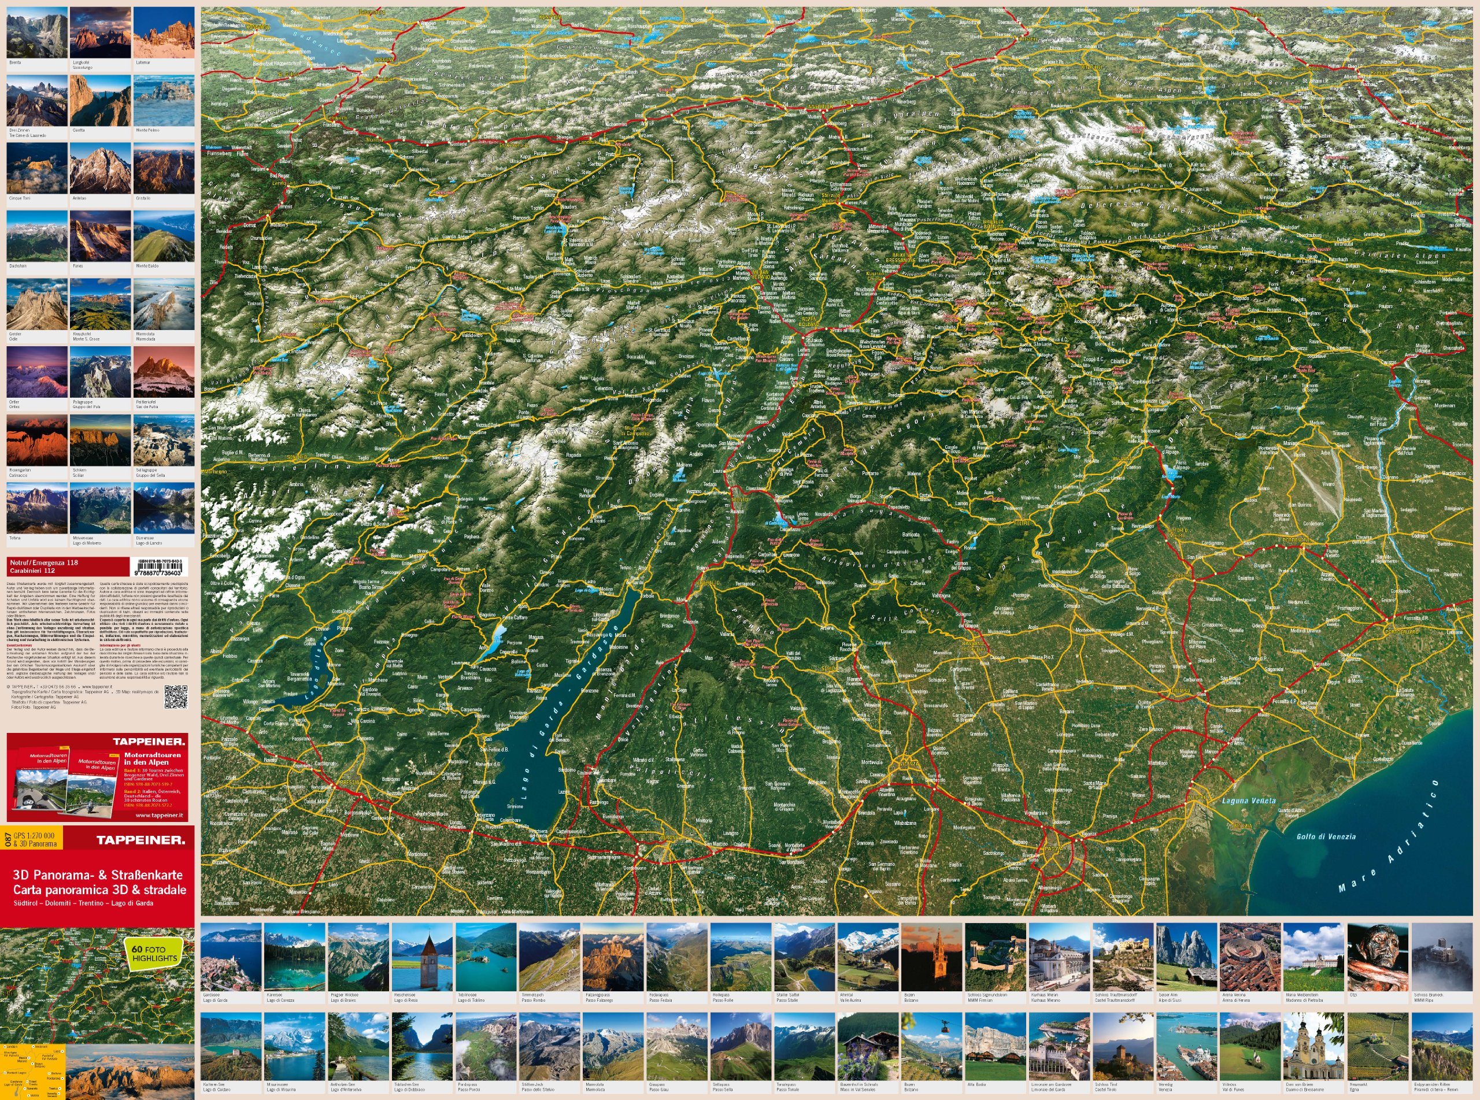Select the Drei Zinnen thumbnail
Screen dimensions: 1480x1100
(36, 101)
